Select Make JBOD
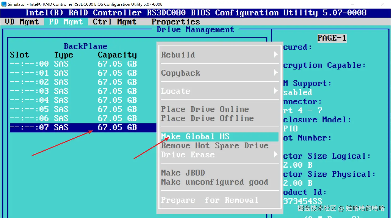The height and width of the screenshot is (218, 391). pos(183,173)
